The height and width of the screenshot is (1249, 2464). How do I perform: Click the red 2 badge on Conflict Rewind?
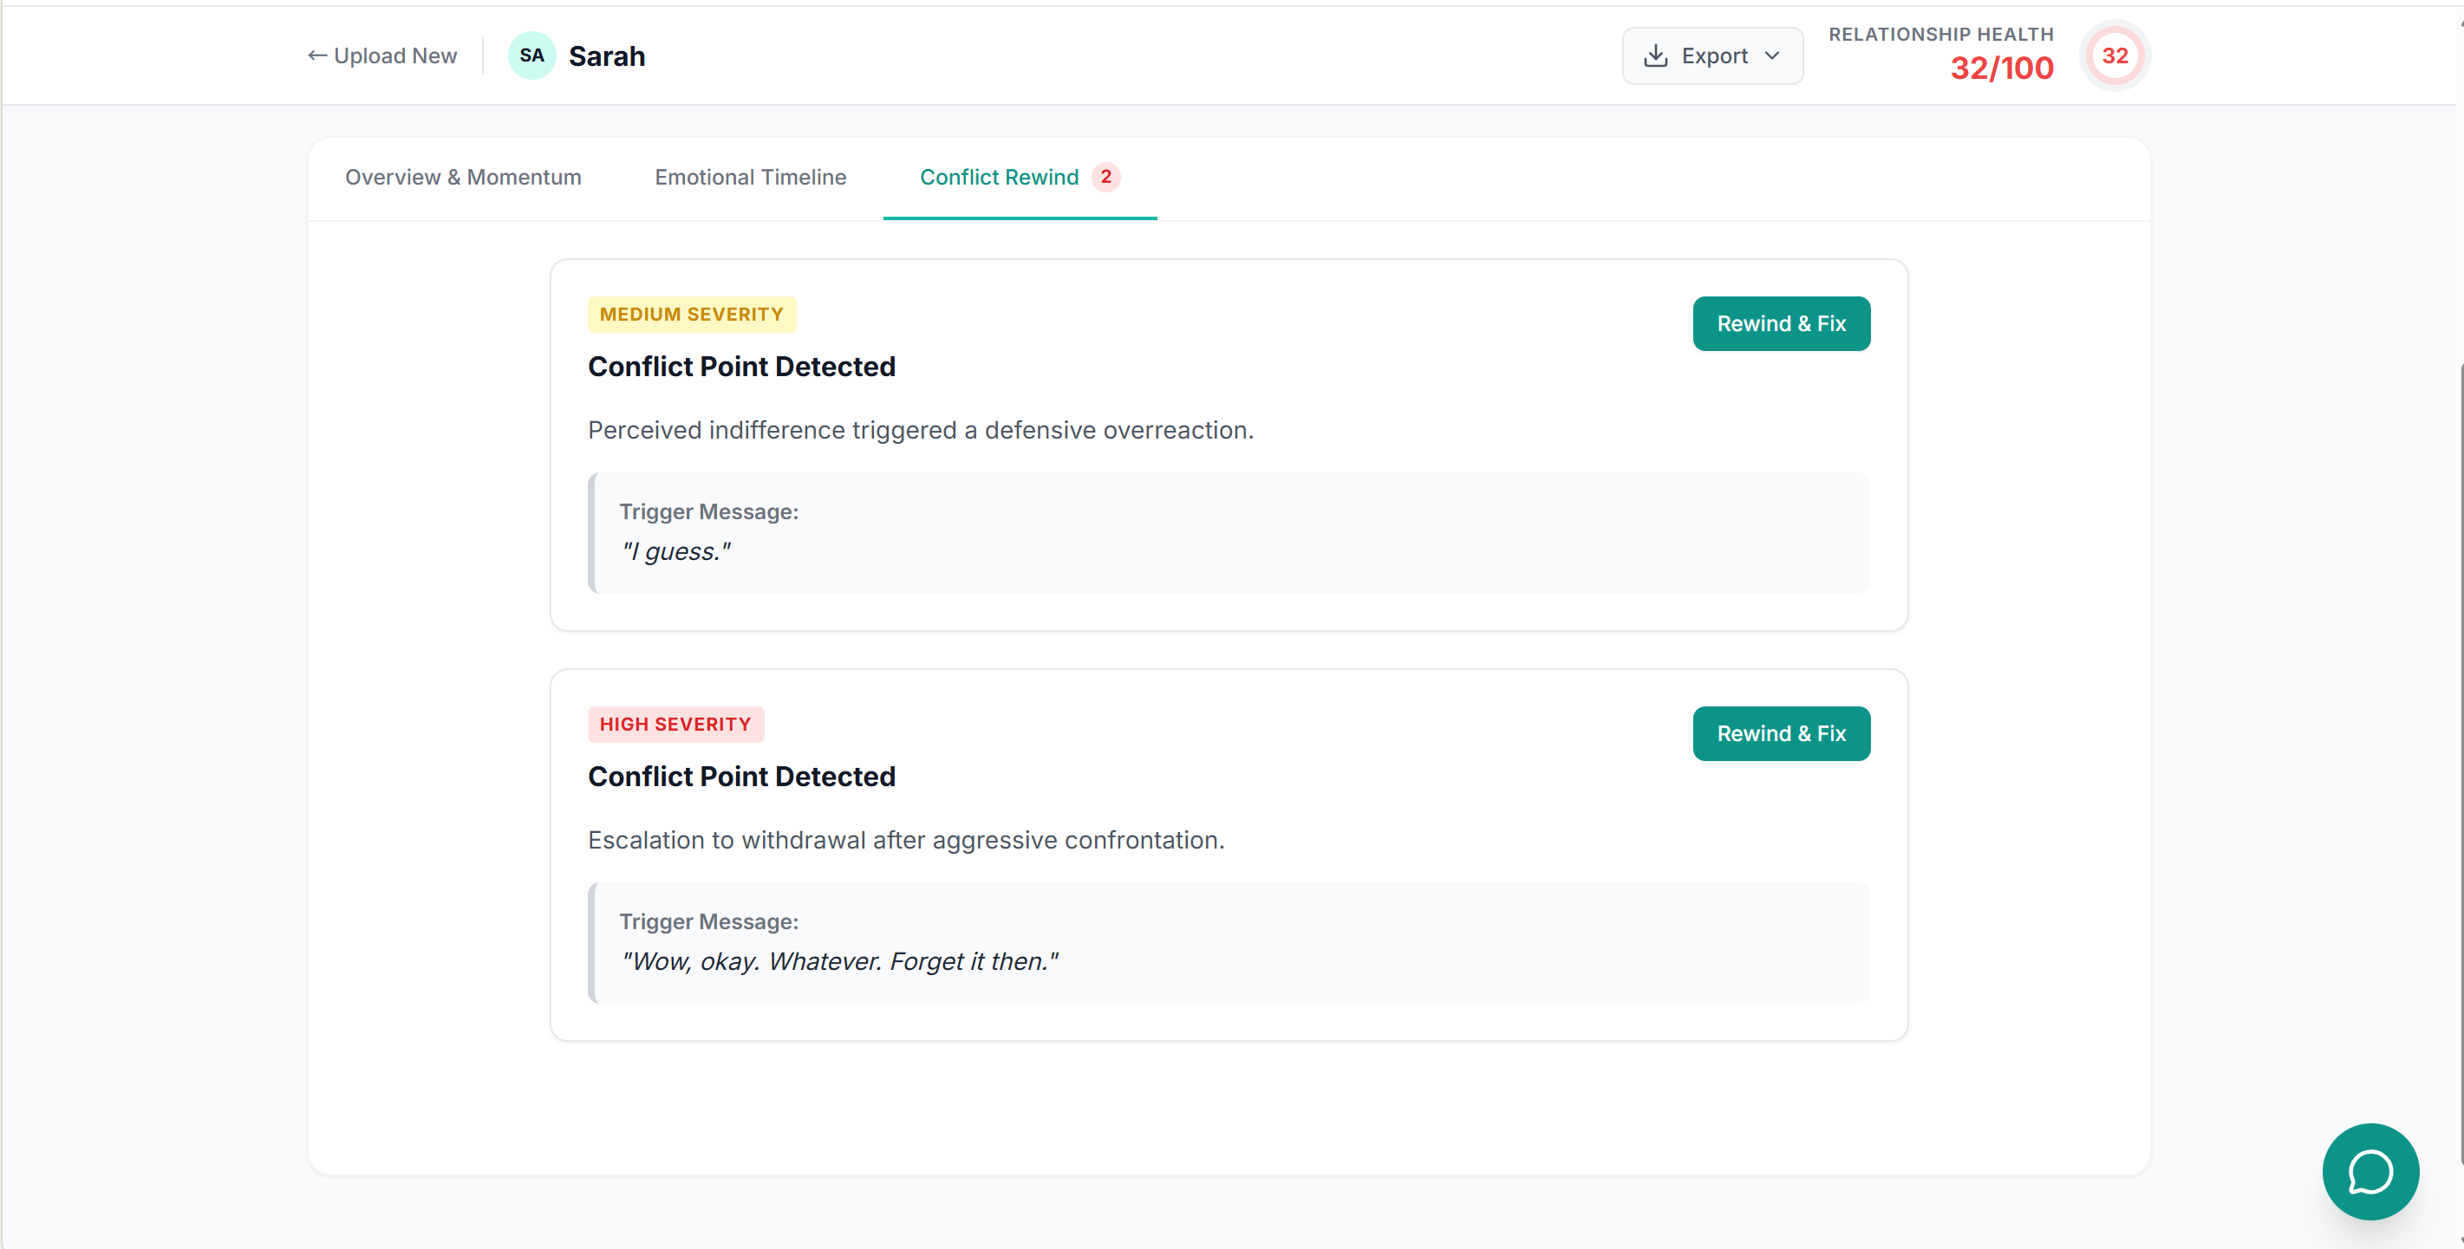point(1105,177)
